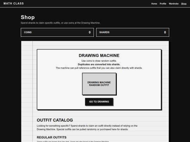The image size is (190, 142).
Task: Click the REGULAR OUTFITS subheading
Action: click(x=51, y=137)
